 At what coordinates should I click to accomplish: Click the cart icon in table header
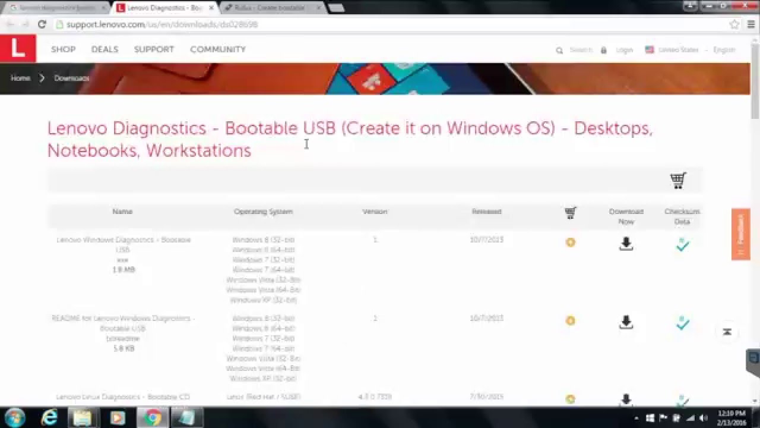(x=571, y=212)
